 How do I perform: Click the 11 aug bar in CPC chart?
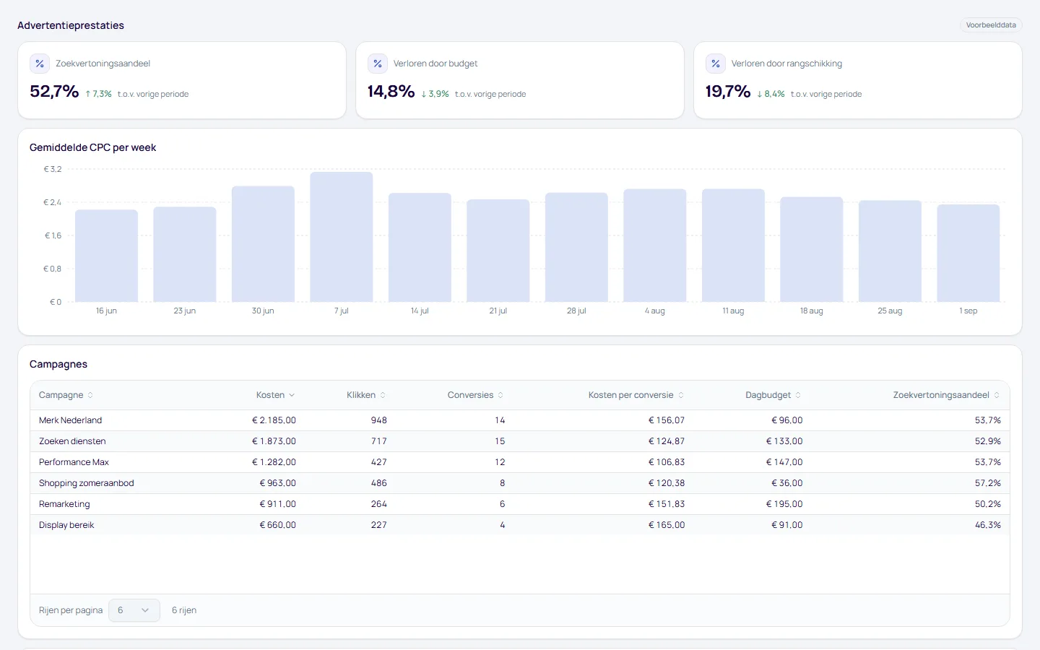[733, 246]
